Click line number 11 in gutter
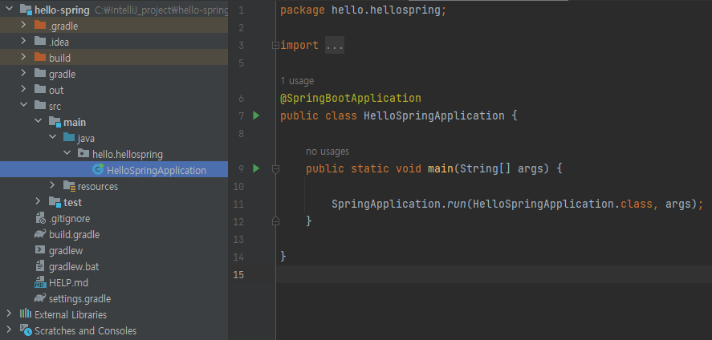 (x=238, y=204)
